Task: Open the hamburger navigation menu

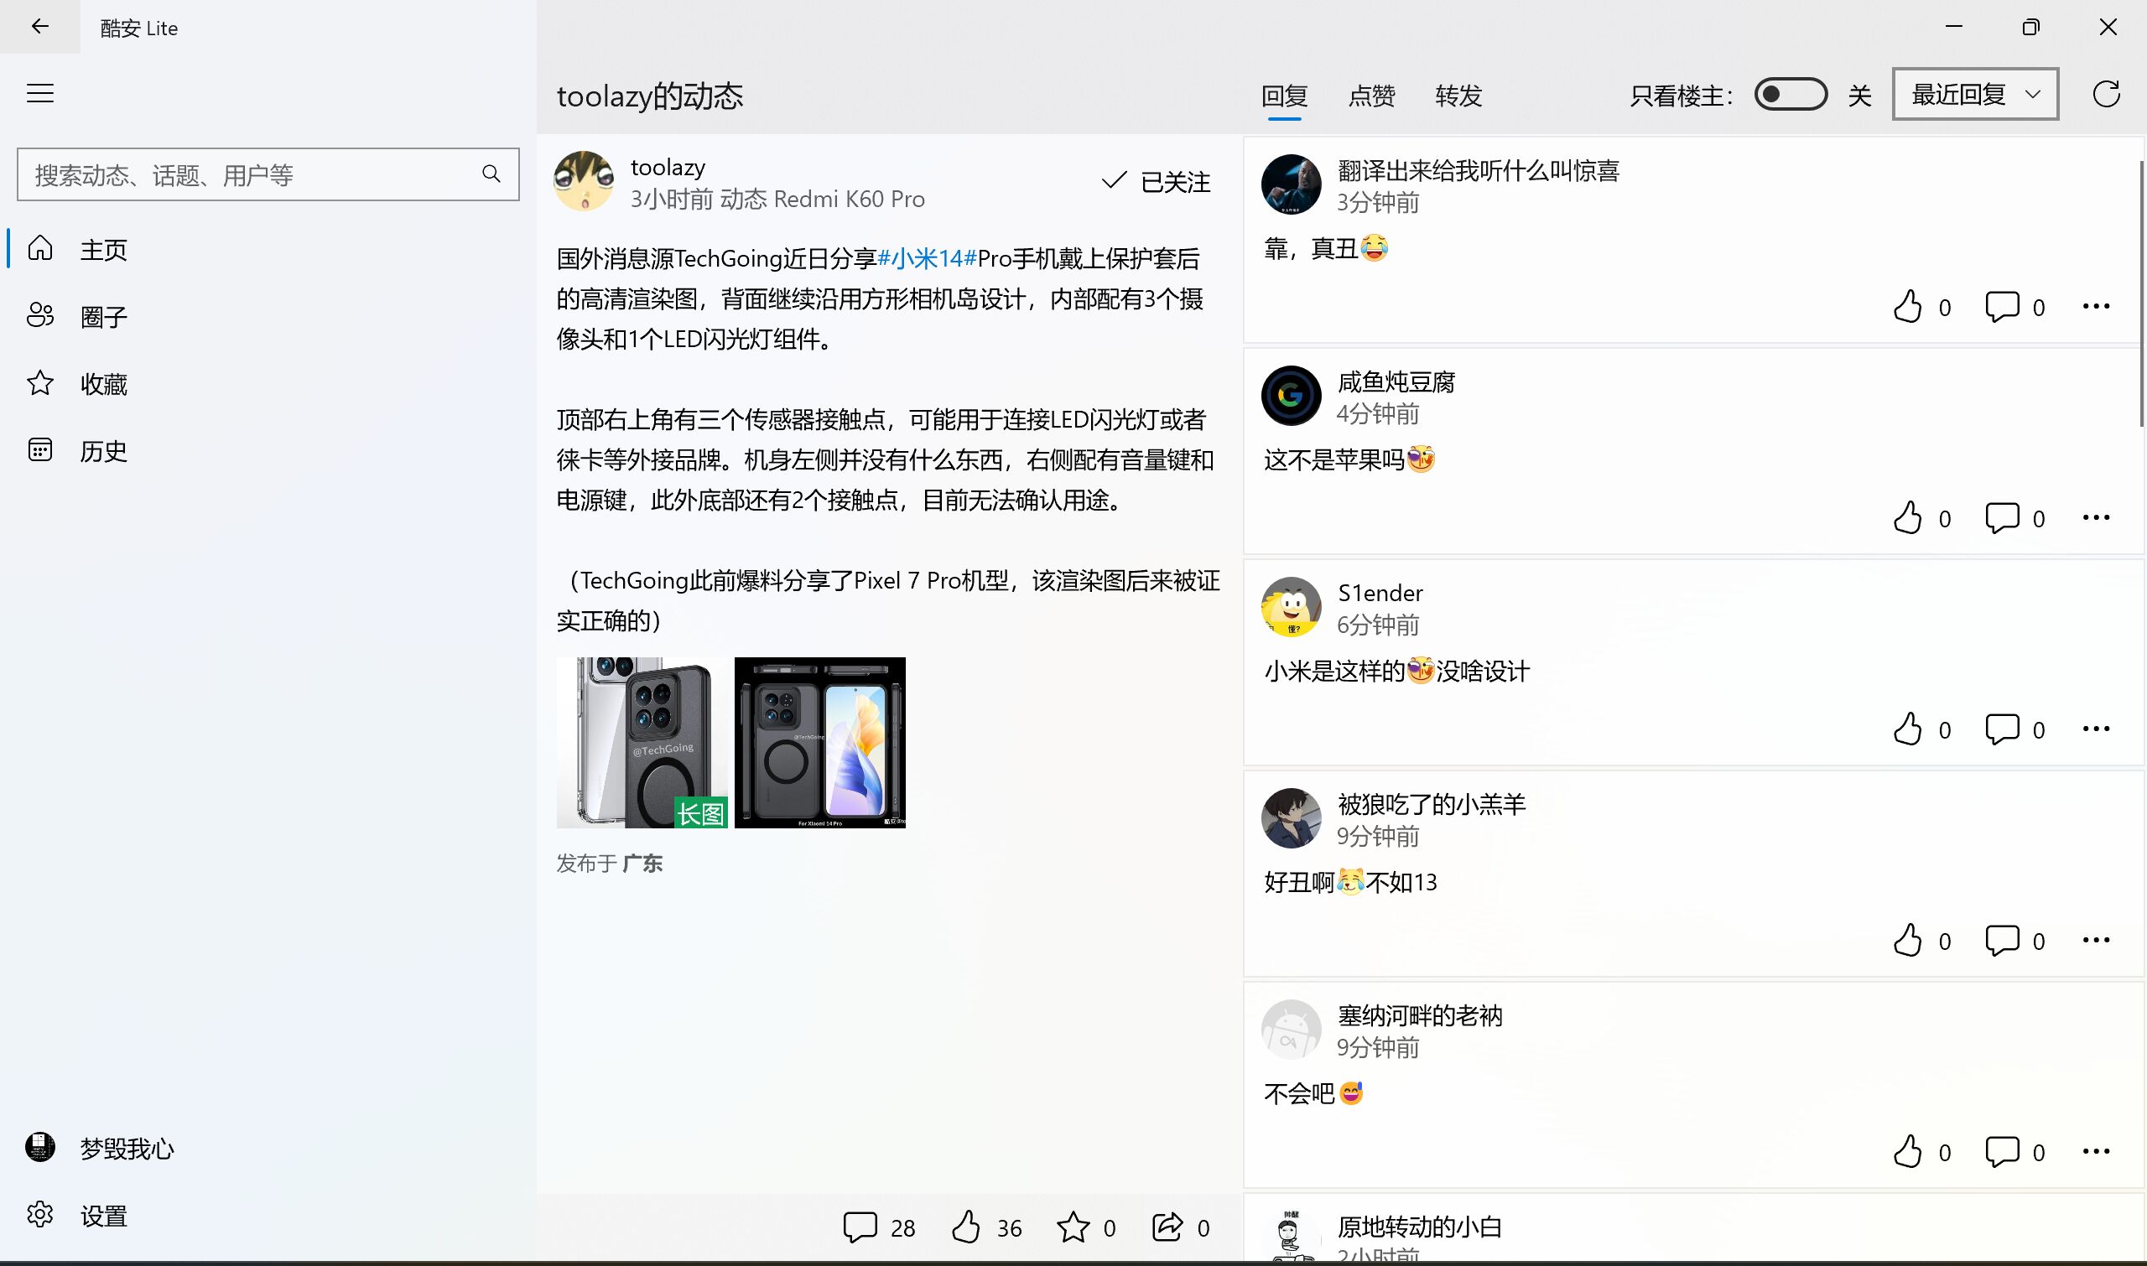Action: [x=40, y=93]
